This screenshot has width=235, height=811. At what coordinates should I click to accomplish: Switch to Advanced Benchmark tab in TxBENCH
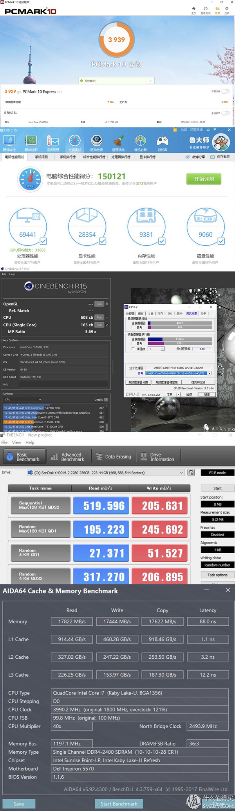tap(68, 457)
